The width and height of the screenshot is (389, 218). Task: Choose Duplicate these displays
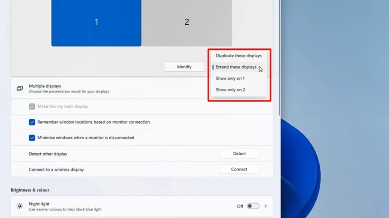[x=238, y=56]
